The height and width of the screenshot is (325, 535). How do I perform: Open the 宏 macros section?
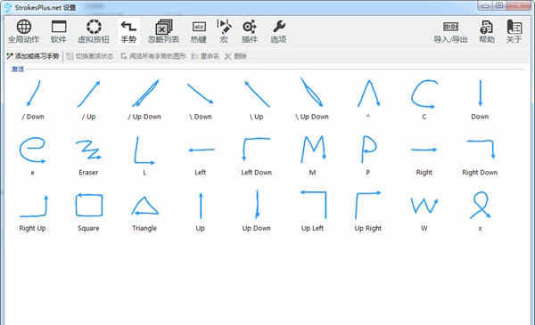pos(224,31)
